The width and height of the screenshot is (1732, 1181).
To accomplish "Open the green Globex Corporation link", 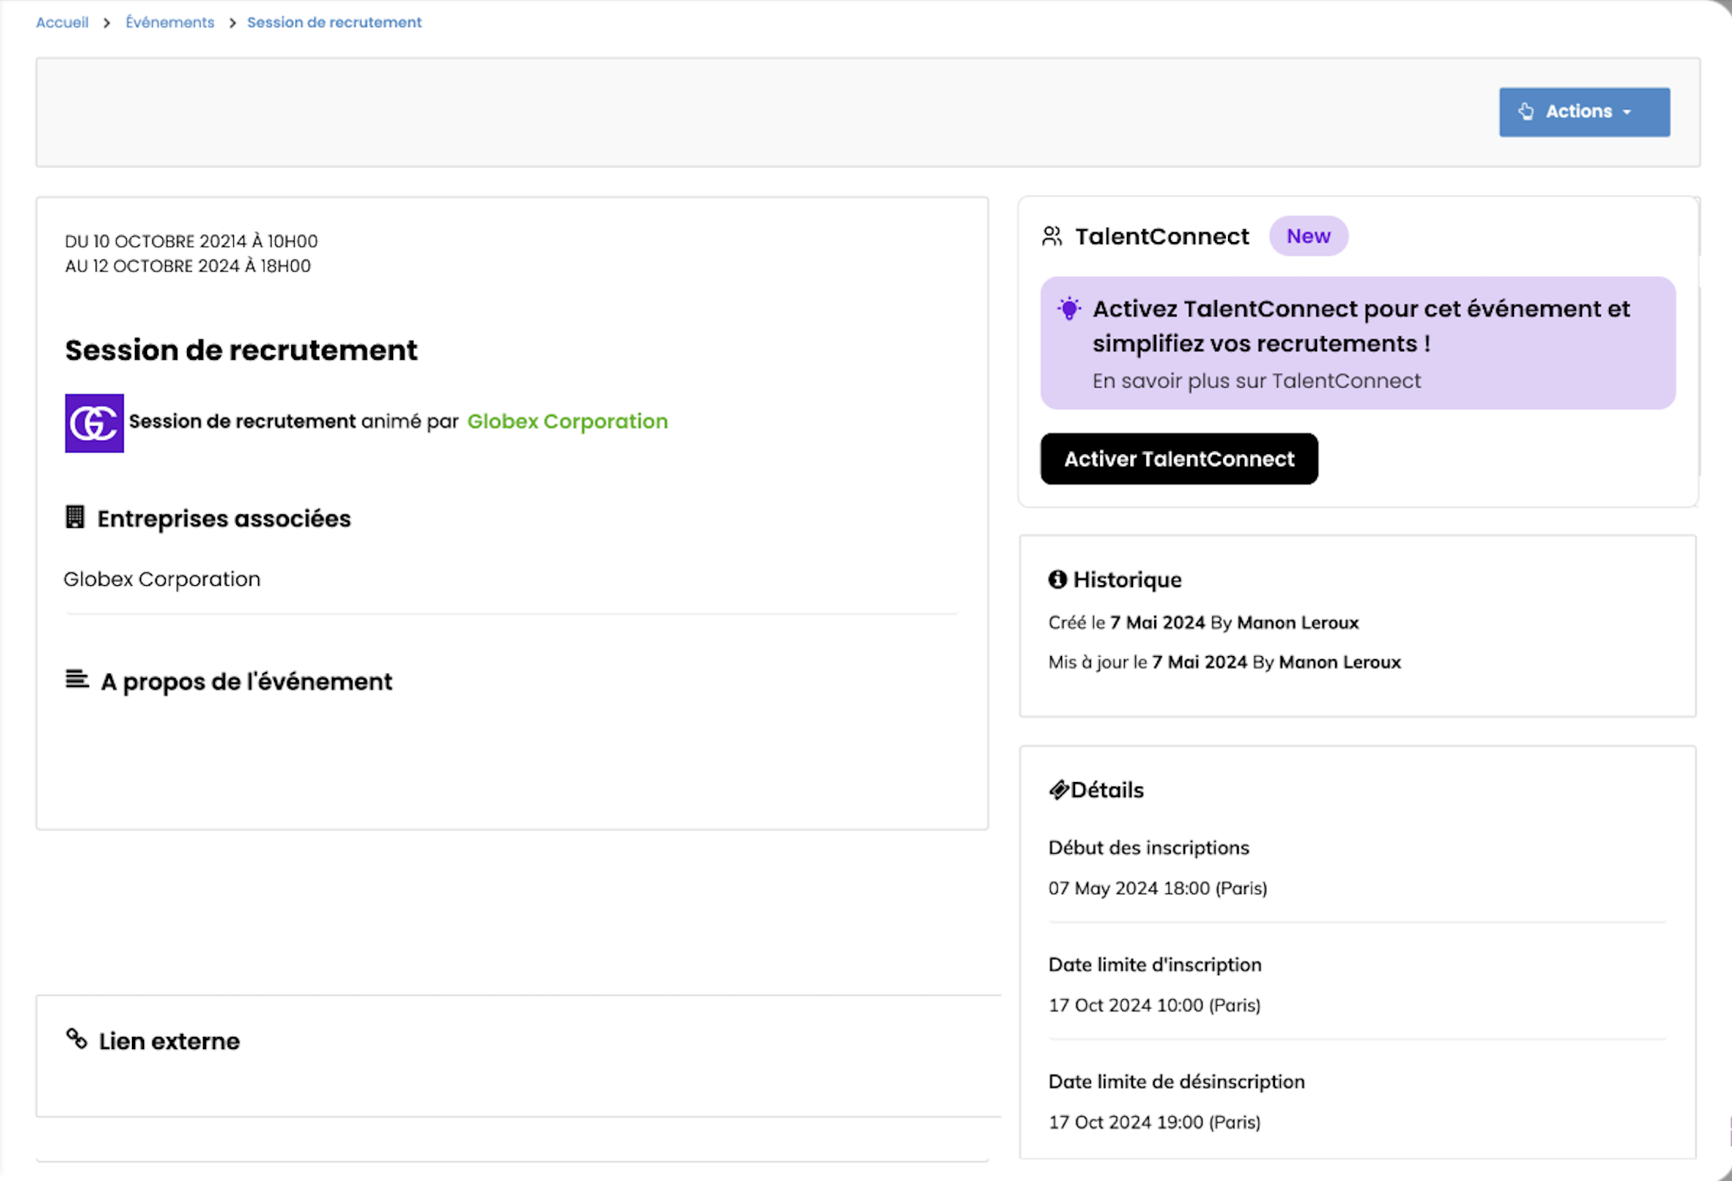I will coord(567,422).
